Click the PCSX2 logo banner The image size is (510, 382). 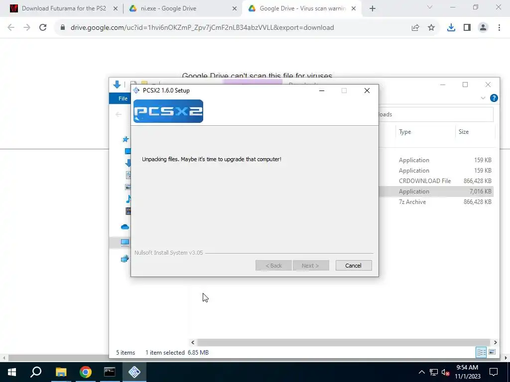point(168,111)
